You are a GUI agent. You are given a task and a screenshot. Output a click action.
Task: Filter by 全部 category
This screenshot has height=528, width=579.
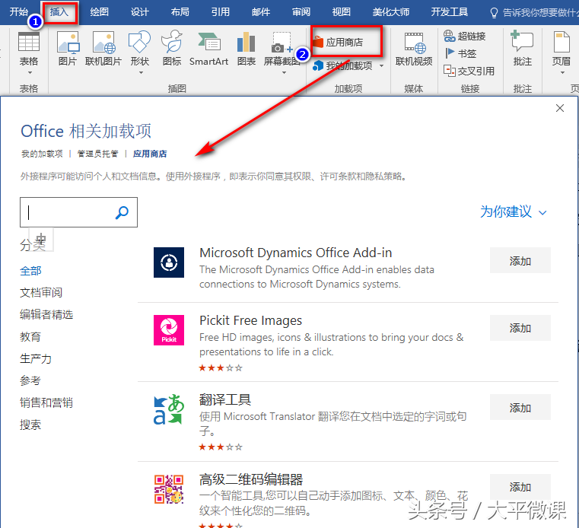(30, 271)
